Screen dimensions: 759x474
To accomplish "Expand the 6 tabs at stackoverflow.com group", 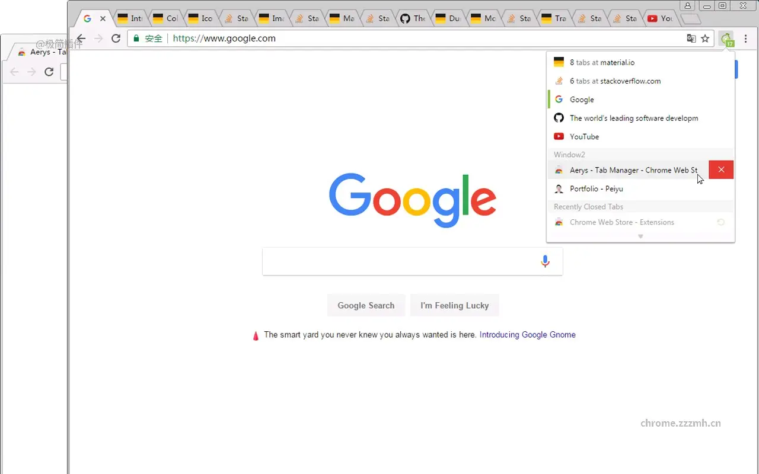I will point(615,81).
